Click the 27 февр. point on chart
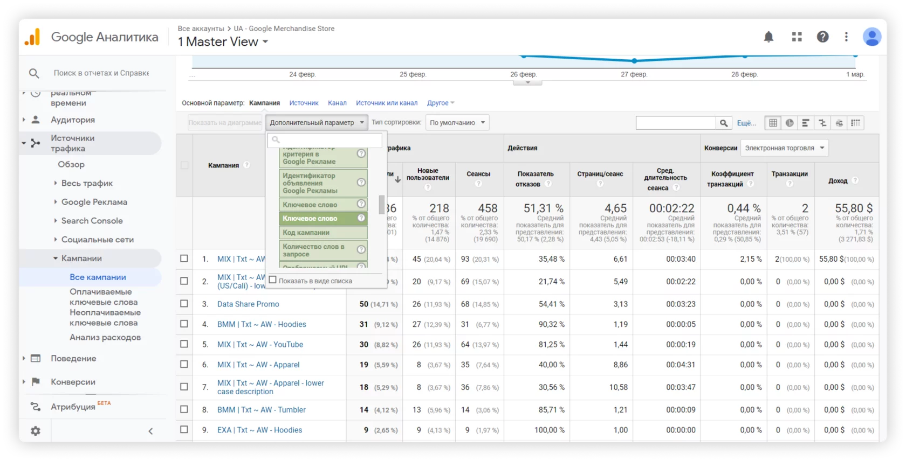Image resolution: width=906 pixels, height=461 pixels. click(x=634, y=61)
